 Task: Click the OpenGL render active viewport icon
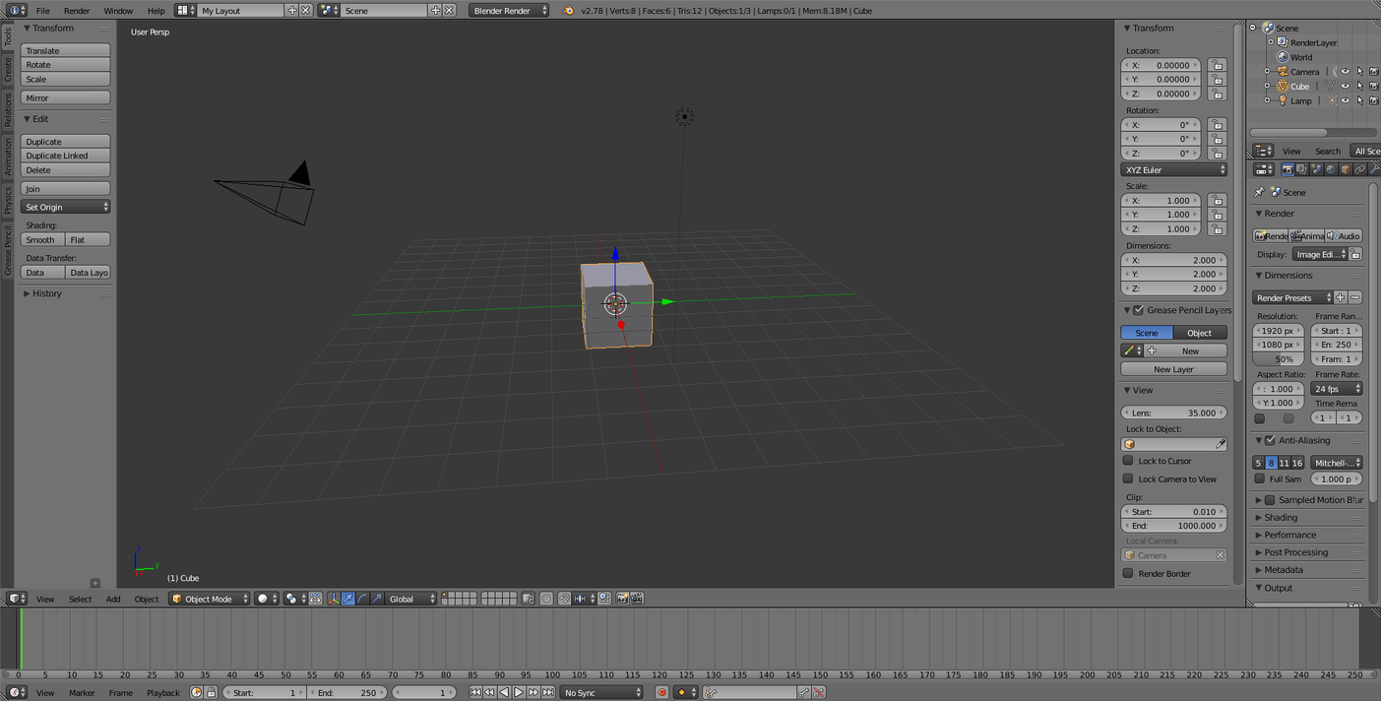coord(622,599)
